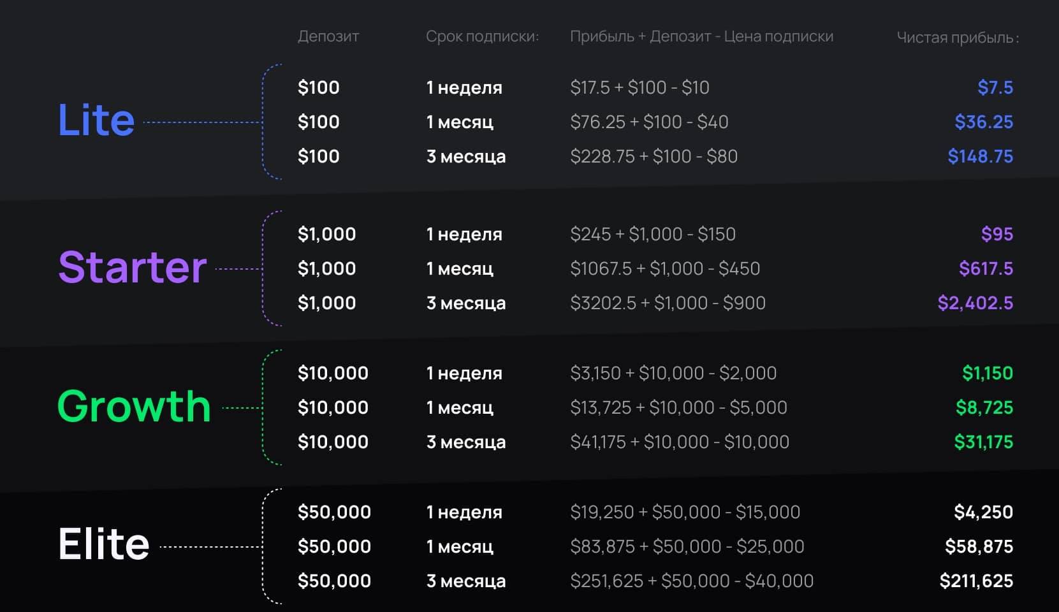Click the $31,175 Growth net profit
This screenshot has height=612, width=1059.
point(983,442)
